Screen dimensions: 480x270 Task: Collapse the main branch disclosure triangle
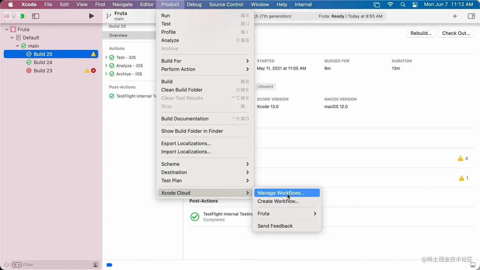click(17, 46)
